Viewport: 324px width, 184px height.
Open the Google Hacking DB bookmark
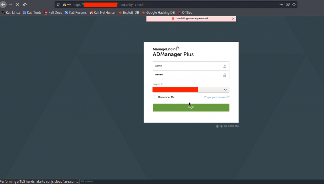click(159, 12)
